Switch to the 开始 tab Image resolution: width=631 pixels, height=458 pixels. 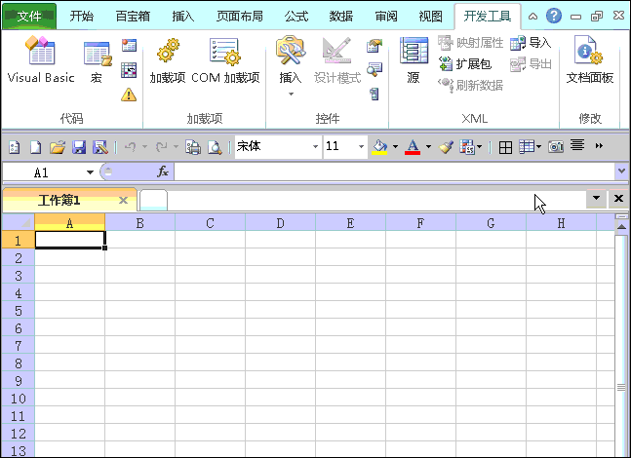(x=82, y=17)
